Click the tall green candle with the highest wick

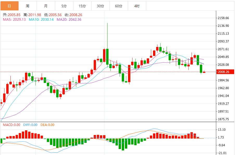coord(107,57)
